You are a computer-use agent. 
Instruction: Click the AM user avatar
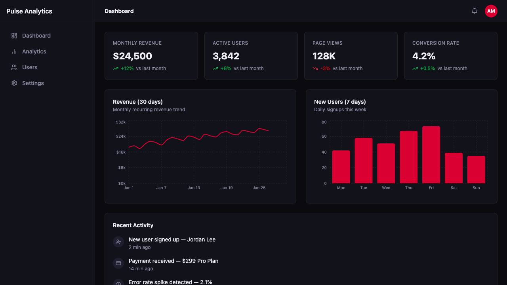pos(491,11)
